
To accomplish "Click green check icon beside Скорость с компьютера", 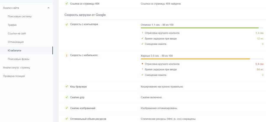I will 66,24.
